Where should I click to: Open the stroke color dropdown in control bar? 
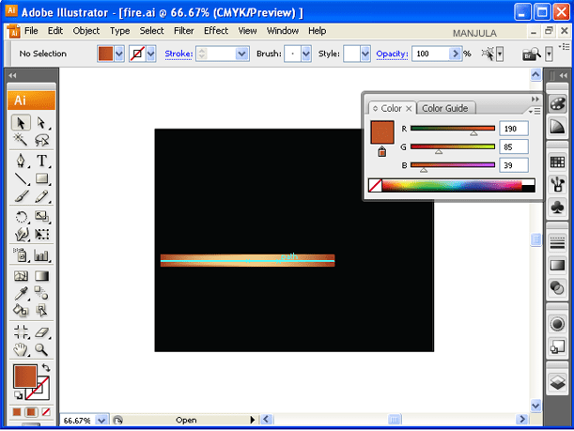[151, 54]
